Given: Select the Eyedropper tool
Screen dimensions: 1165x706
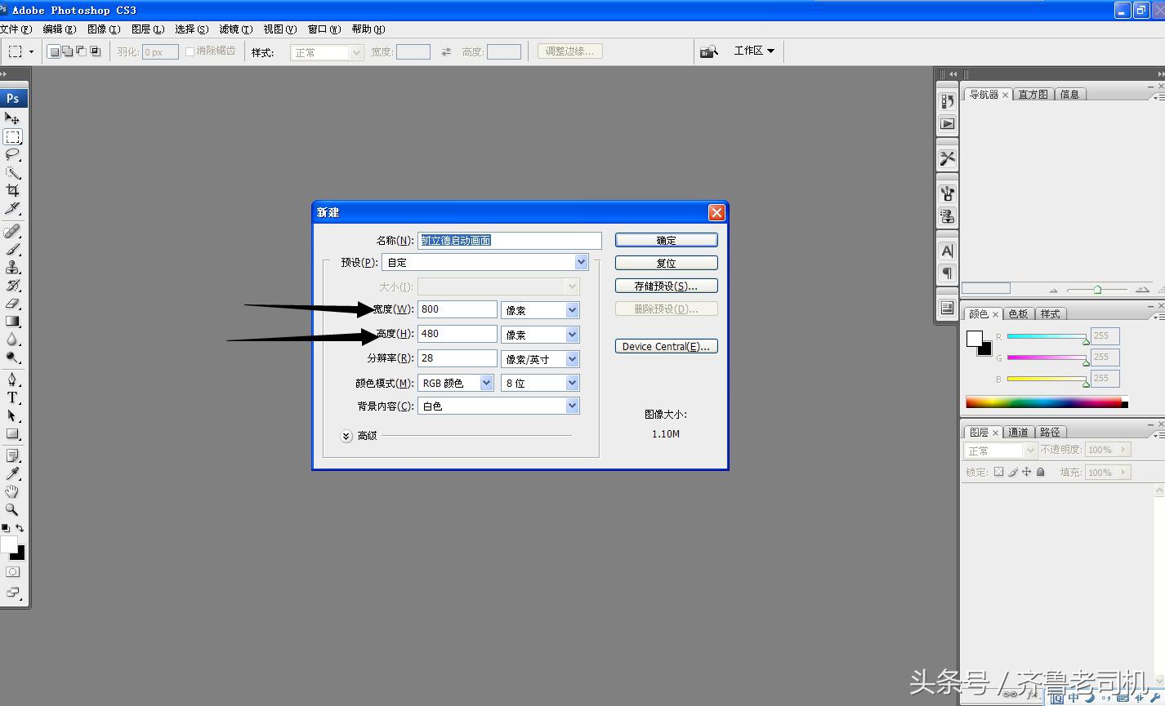Looking at the screenshot, I should [12, 473].
